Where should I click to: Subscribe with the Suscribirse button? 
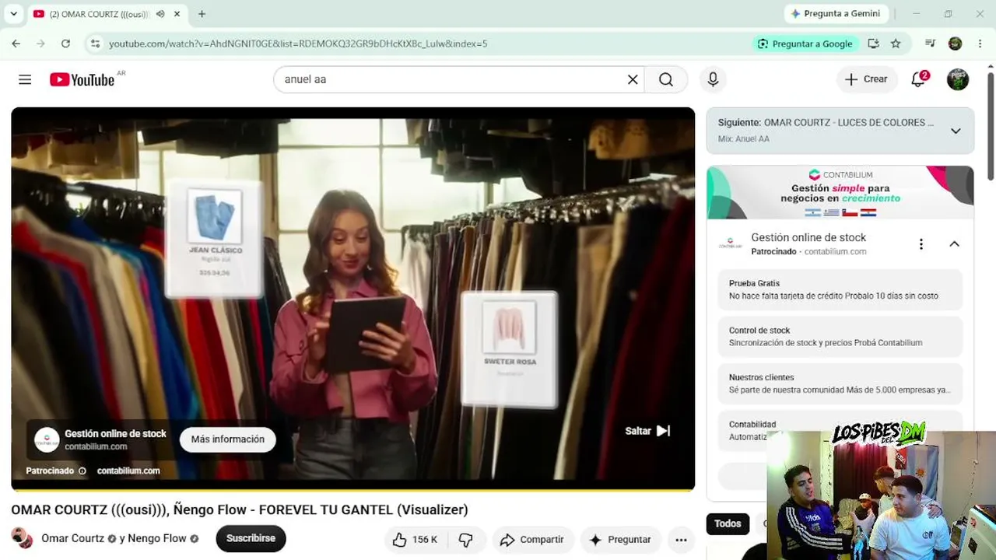(251, 538)
